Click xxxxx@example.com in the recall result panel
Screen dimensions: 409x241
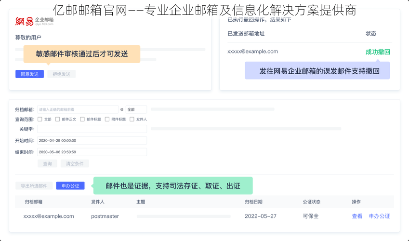252,52
